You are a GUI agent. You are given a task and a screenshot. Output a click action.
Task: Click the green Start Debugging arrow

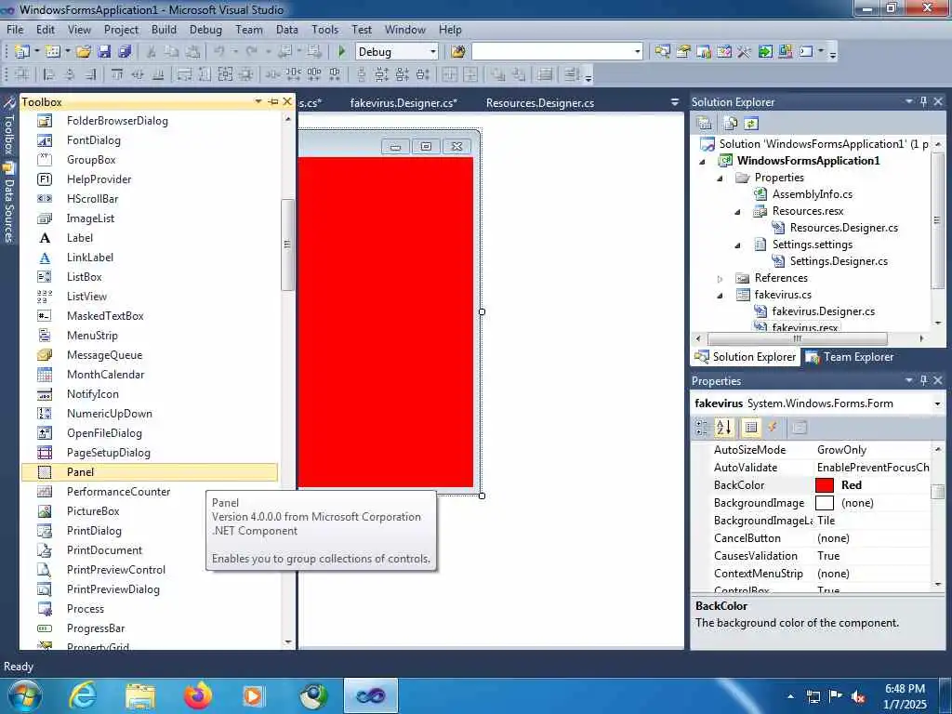tap(342, 52)
